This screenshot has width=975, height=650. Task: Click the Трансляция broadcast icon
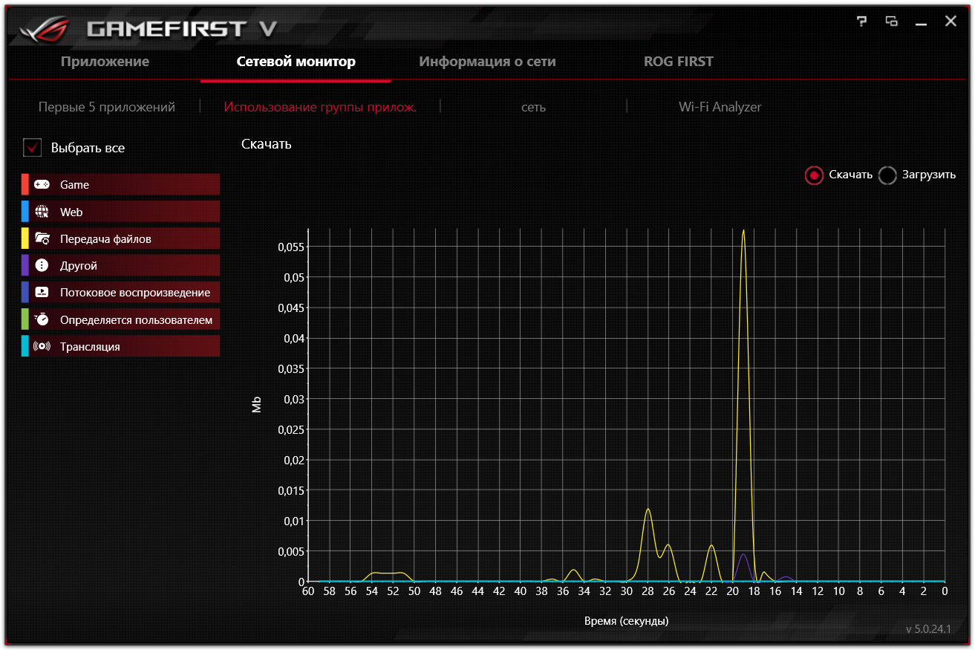[42, 346]
